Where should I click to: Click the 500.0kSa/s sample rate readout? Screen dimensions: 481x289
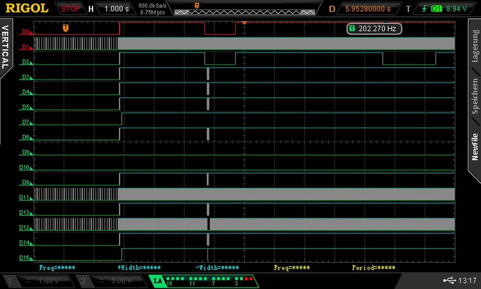coord(152,6)
